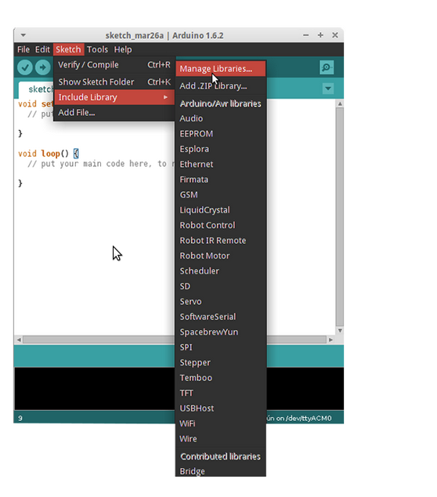The width and height of the screenshot is (437, 497).
Task: Click the line number 9 in status bar
Action: 20,419
